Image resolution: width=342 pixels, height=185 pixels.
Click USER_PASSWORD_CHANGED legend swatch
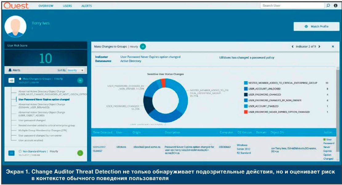(x=246, y=95)
